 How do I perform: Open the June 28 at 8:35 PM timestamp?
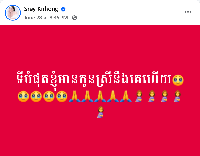(46, 18)
